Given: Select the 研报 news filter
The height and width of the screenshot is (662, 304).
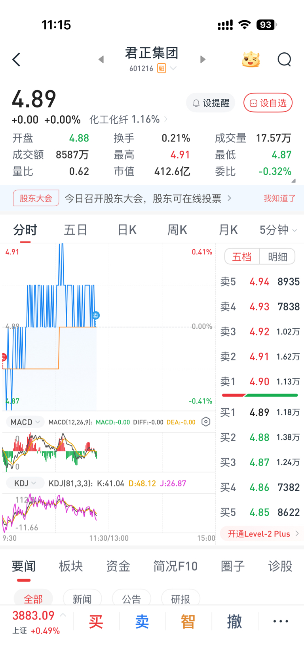Looking at the screenshot, I should tap(180, 598).
